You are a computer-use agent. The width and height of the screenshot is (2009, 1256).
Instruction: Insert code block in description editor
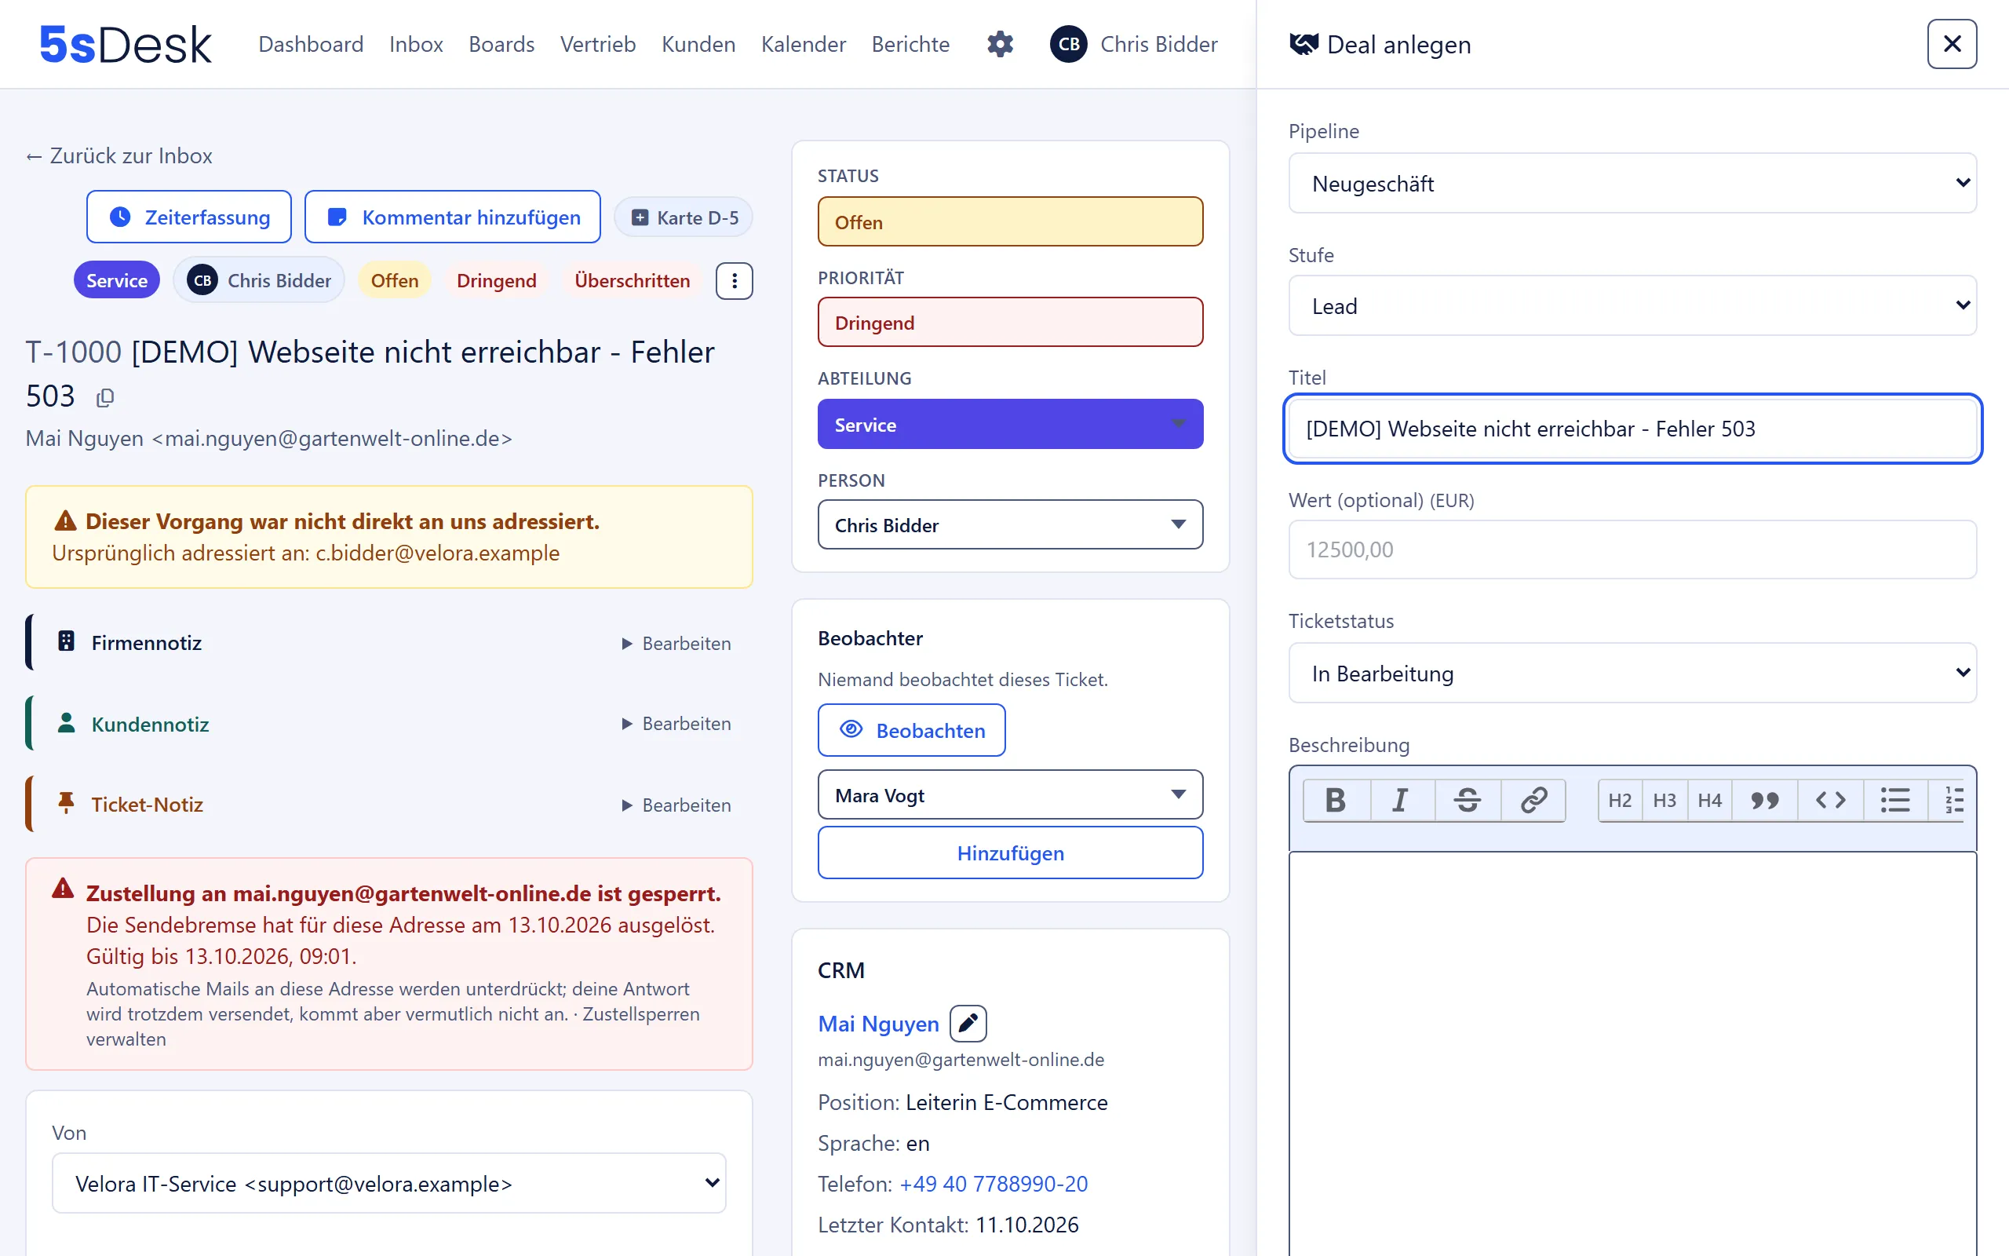point(1831,800)
